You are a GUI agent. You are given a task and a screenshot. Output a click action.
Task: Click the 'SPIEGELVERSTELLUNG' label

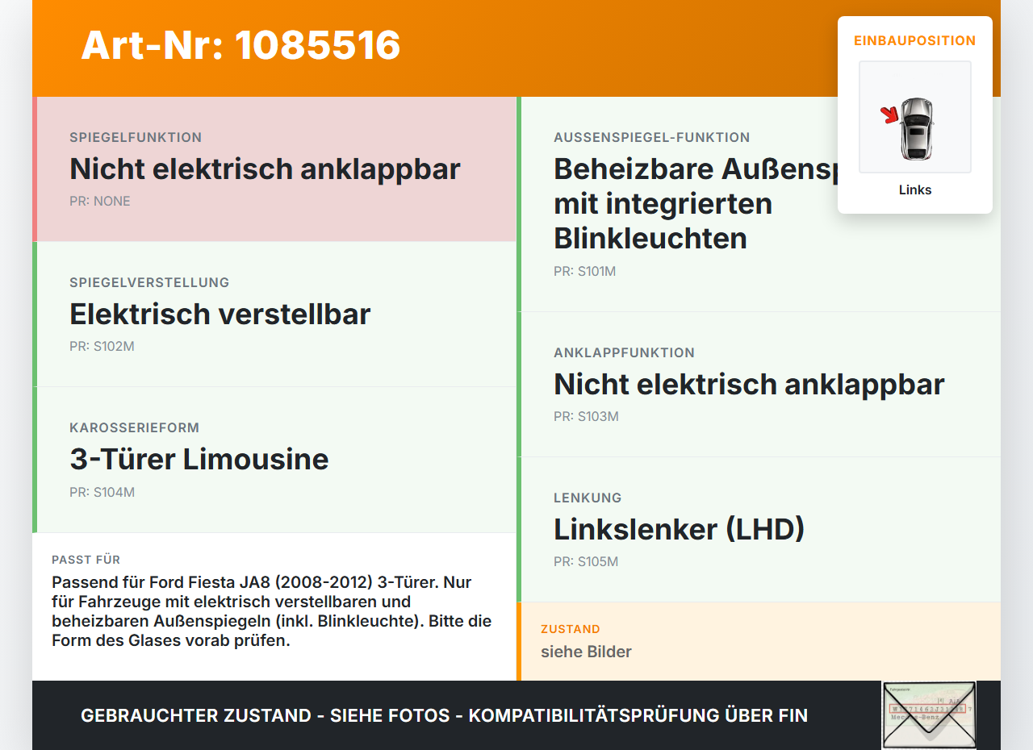click(x=149, y=282)
